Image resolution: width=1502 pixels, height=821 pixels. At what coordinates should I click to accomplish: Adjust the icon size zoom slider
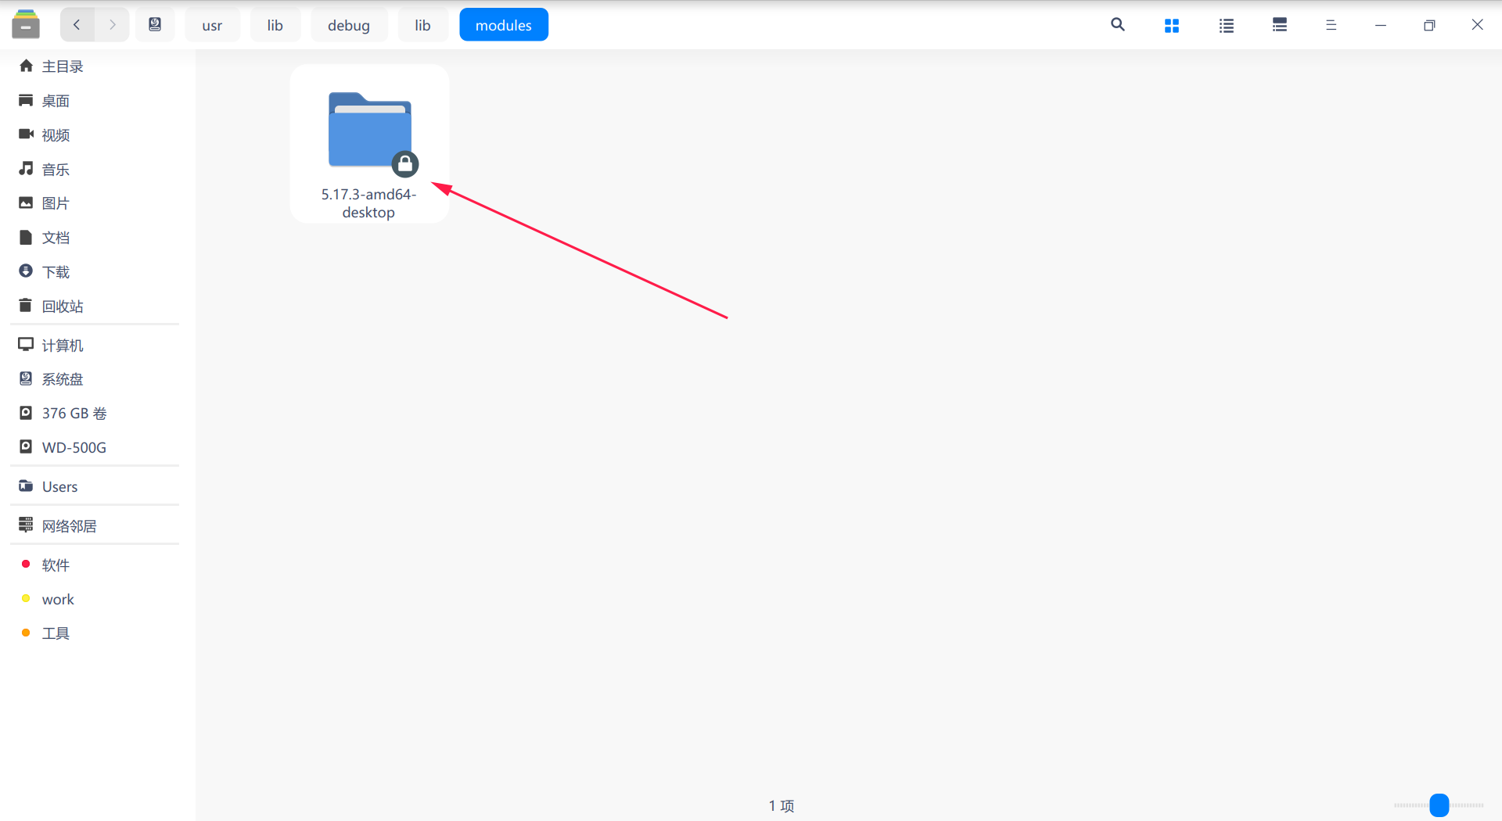[x=1439, y=805]
